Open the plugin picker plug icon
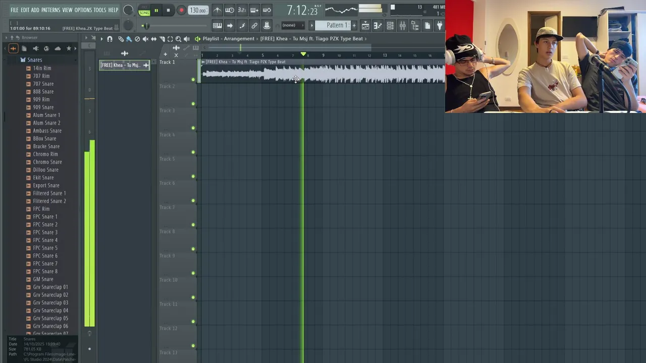This screenshot has width=646, height=363. coord(439,25)
